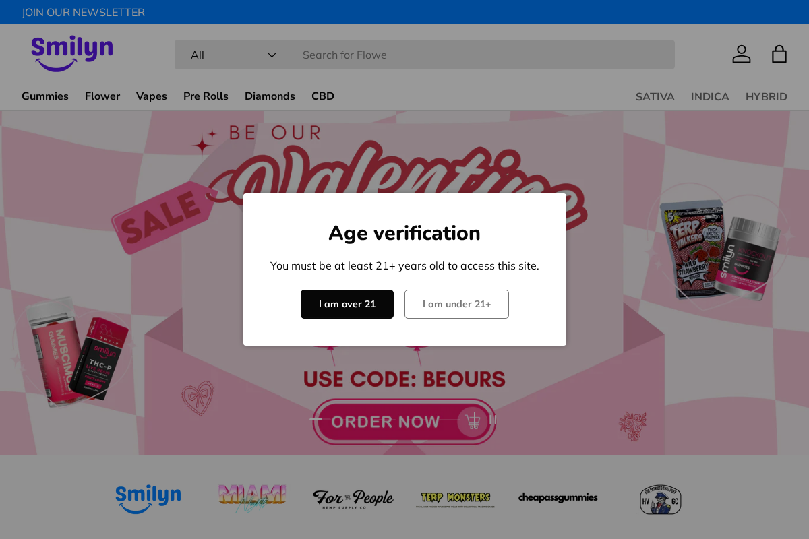Image resolution: width=809 pixels, height=539 pixels.
Task: Click the cheapassgummies brand logo
Action: [x=558, y=498]
